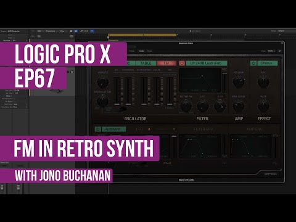
Task: Click the Vibrato knob
Action: pos(103,82)
